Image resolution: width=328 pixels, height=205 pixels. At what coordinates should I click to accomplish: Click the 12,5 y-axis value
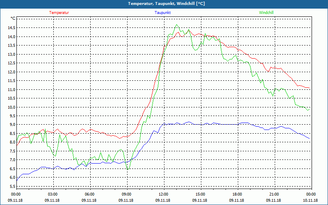tap(12, 63)
